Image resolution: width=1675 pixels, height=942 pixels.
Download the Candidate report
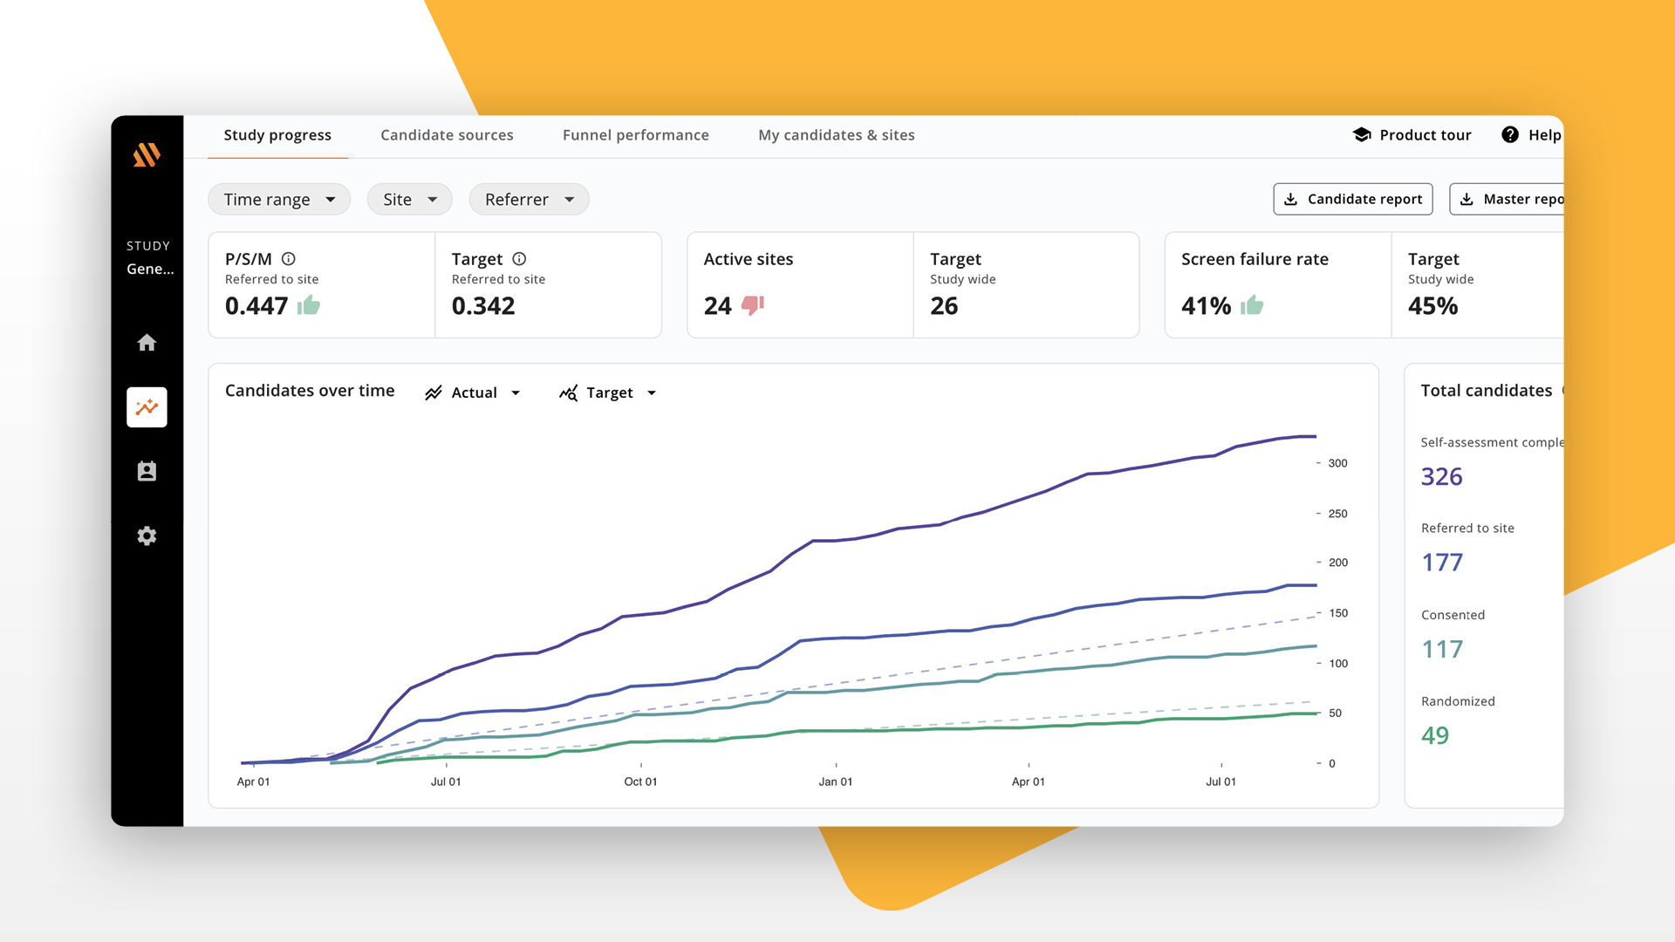[1352, 199]
